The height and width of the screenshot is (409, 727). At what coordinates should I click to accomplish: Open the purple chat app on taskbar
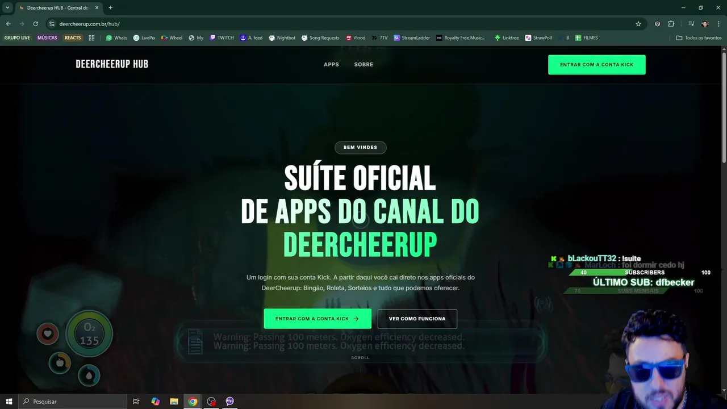click(229, 402)
